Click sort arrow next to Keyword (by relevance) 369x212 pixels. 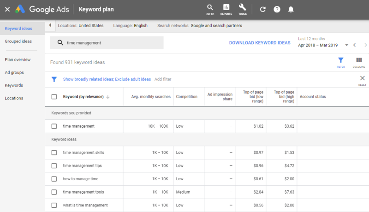point(108,97)
